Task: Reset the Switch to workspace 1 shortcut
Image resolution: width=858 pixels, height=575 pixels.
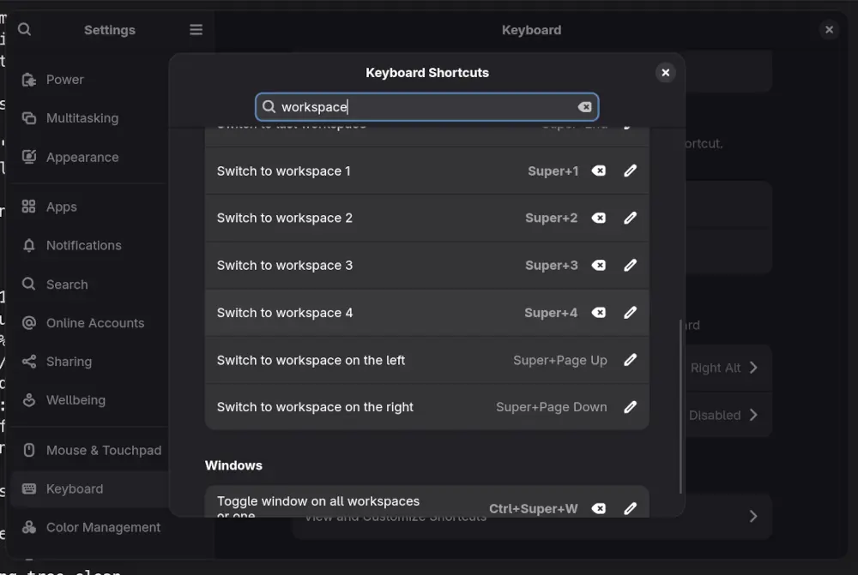Action: coord(599,171)
